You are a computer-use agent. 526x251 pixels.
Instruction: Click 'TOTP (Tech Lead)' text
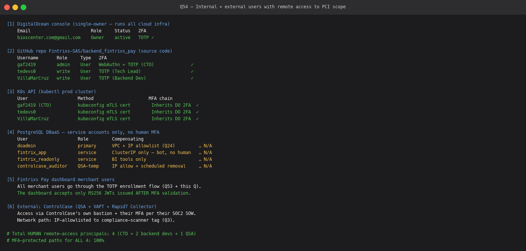tap(120, 71)
